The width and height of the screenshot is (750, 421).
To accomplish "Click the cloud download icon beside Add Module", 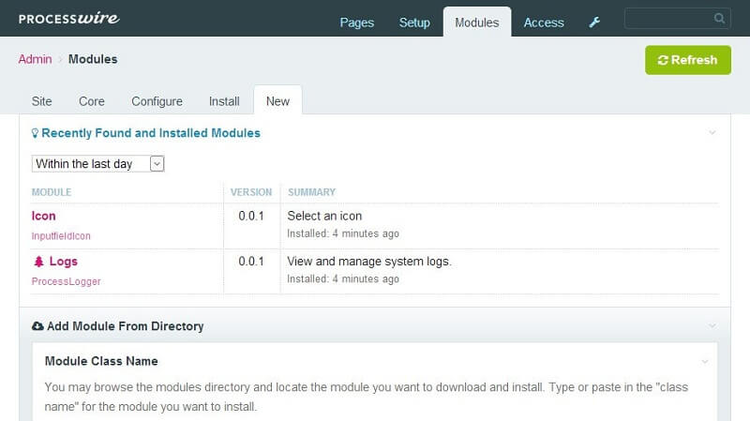I will coord(37,325).
